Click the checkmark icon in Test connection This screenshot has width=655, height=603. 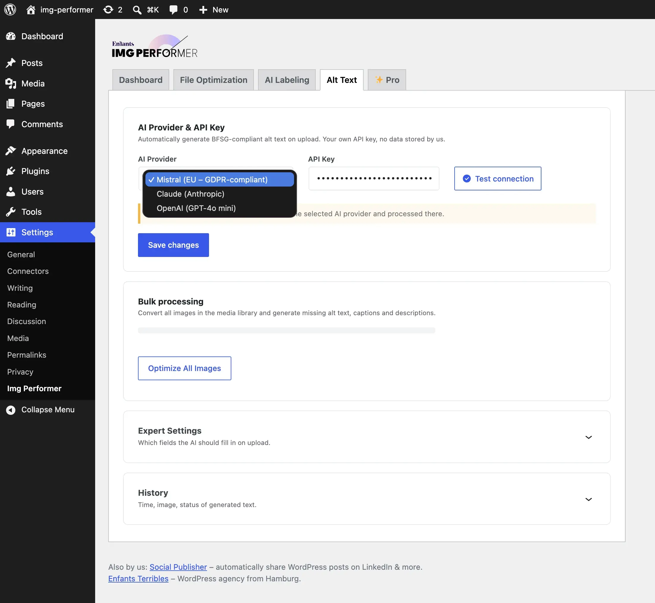click(466, 179)
